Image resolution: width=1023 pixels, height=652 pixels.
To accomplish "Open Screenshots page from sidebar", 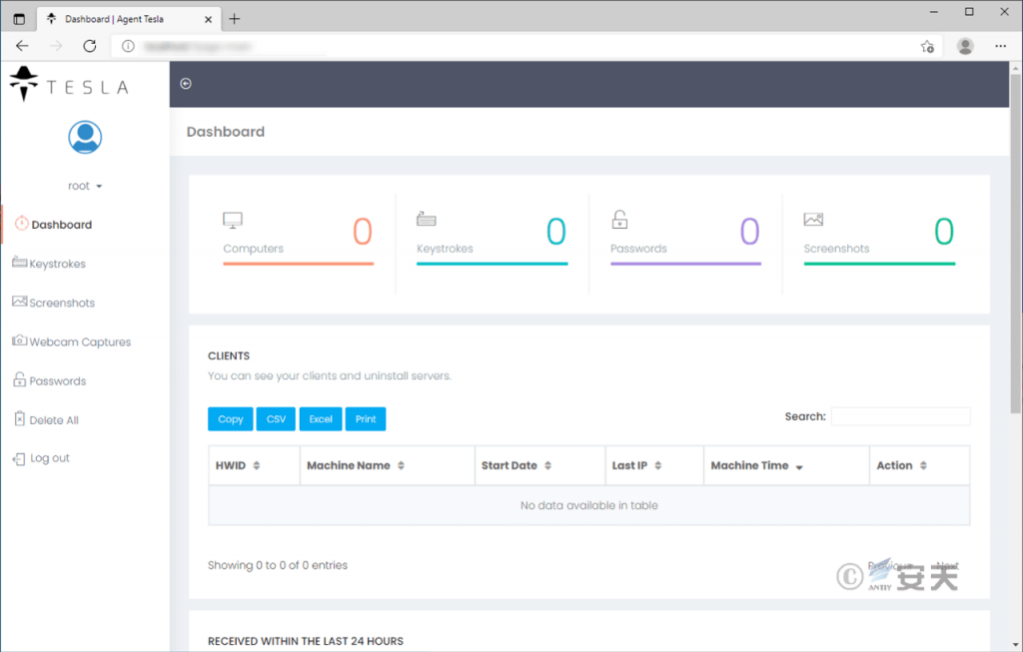I will click(x=61, y=303).
